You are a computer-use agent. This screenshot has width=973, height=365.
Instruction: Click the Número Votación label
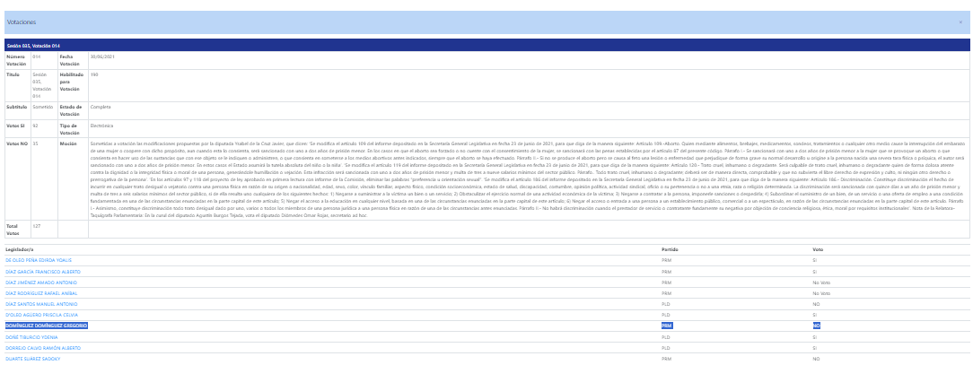(x=16, y=59)
